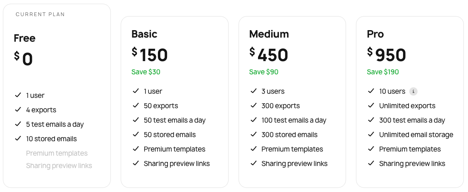Click the greyed-out Premium templates in Free plan

pyautogui.click(x=57, y=153)
